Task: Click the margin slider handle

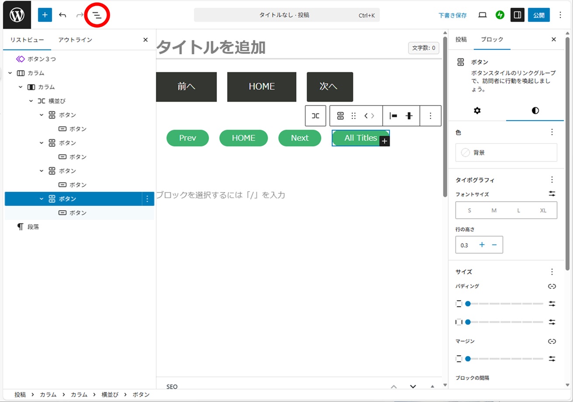Action: point(468,359)
